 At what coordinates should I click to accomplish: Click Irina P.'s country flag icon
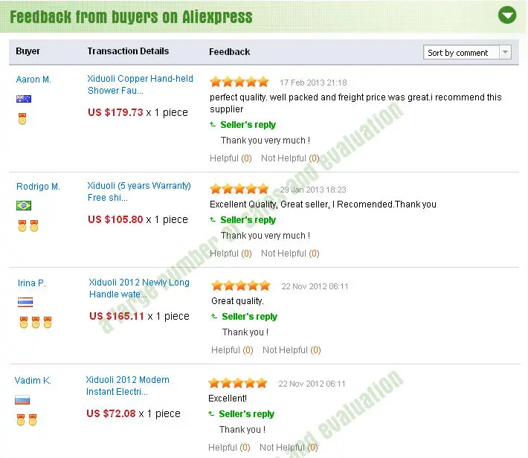(x=25, y=302)
